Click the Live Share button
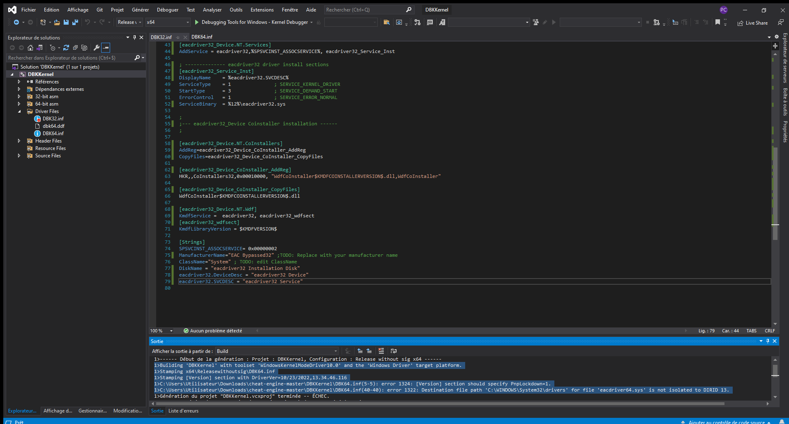789x424 pixels. (x=752, y=23)
